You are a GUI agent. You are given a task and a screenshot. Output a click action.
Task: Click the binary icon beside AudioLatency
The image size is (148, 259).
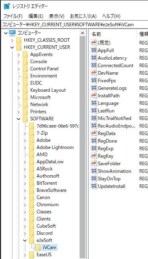point(94,58)
